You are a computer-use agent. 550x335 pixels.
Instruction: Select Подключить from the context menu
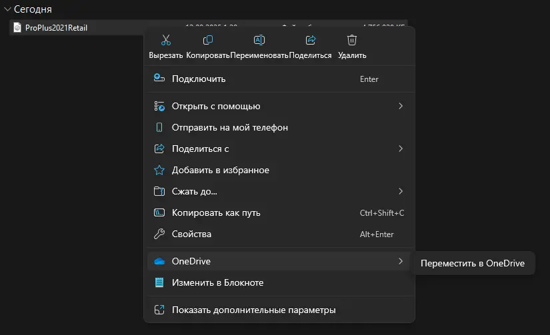[x=199, y=79]
